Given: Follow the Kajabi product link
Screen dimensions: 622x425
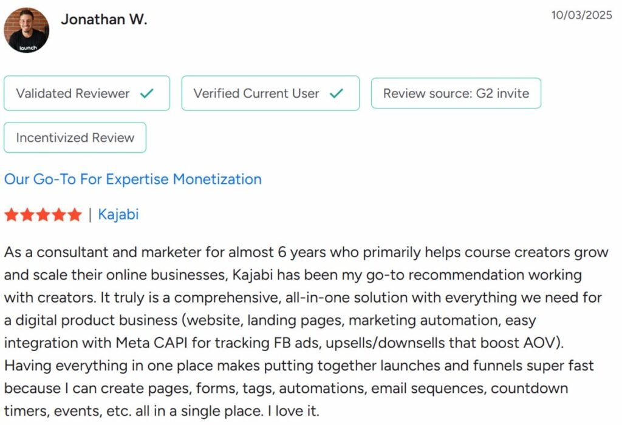Looking at the screenshot, I should click(119, 215).
